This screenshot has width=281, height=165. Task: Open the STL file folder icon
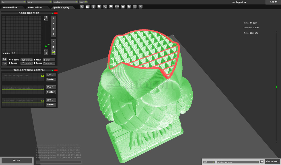pyautogui.click(x=99, y=6)
